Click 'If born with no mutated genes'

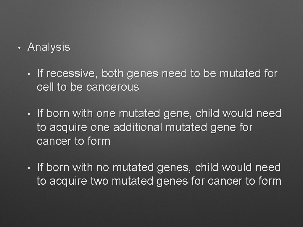click(x=114, y=167)
